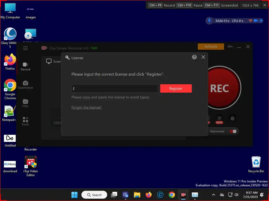Open the Meta download desktop file

(x=10, y=167)
